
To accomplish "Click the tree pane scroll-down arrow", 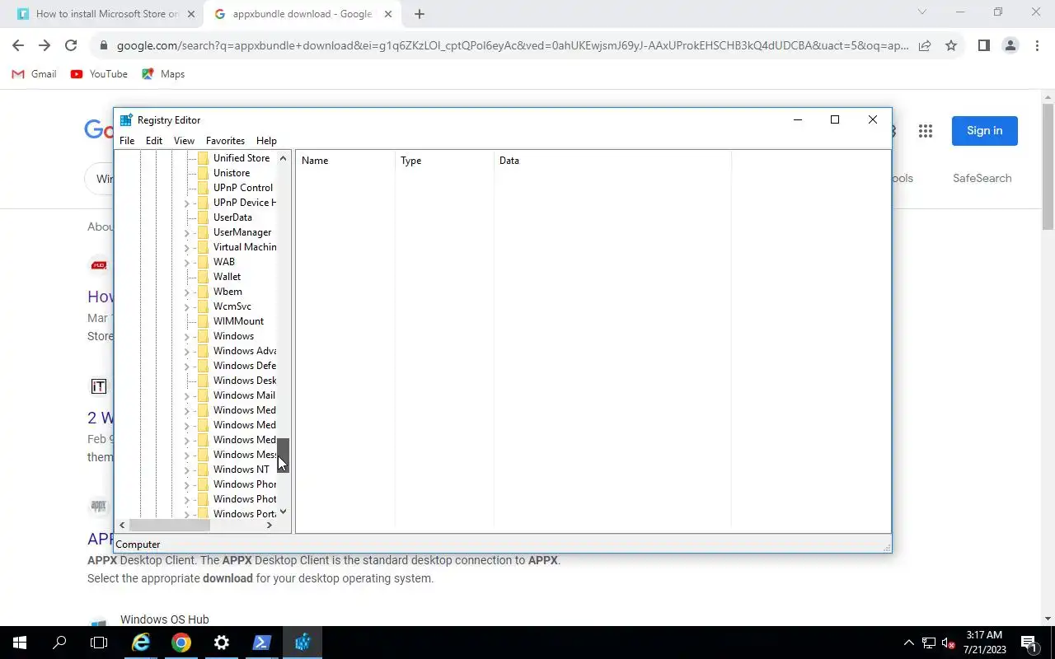I will [283, 512].
